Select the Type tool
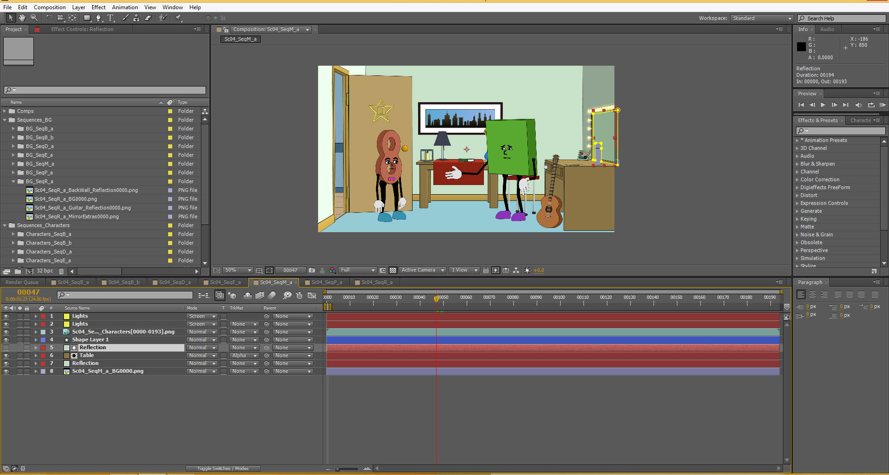This screenshot has width=889, height=475. [111, 18]
